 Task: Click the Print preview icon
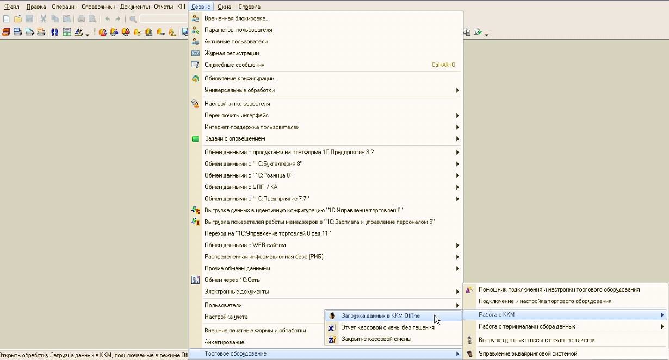[x=92, y=18]
